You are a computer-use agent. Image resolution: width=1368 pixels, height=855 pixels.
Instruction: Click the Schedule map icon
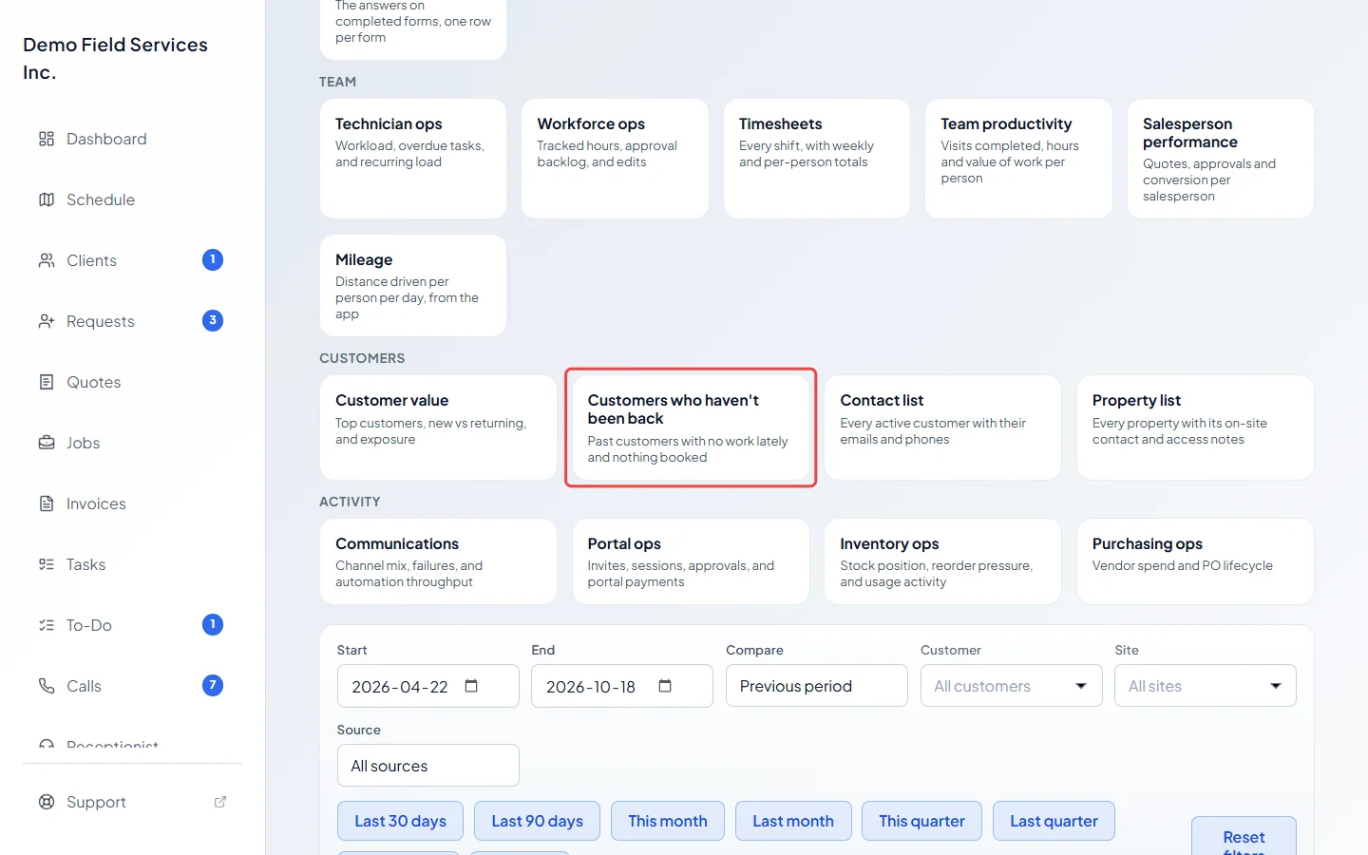coord(47,199)
